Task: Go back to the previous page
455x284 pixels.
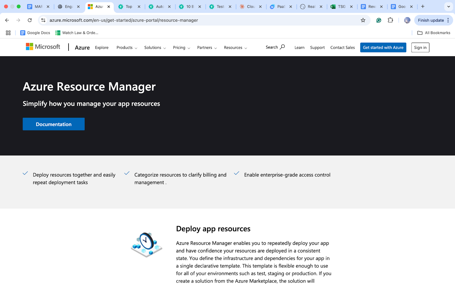Action: pyautogui.click(x=7, y=20)
